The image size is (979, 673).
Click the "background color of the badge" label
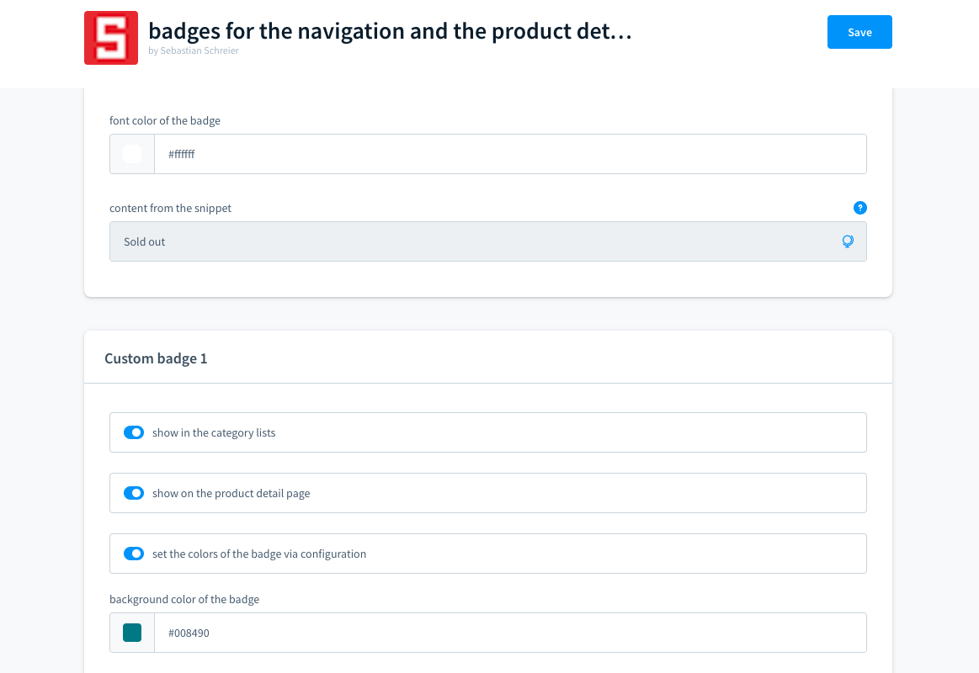184,599
